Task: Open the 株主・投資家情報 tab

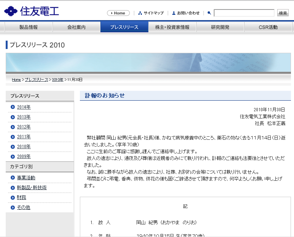Action: 172,27
